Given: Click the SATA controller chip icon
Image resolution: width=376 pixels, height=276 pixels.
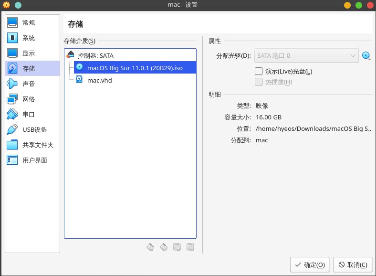Looking at the screenshot, I should click(x=70, y=55).
